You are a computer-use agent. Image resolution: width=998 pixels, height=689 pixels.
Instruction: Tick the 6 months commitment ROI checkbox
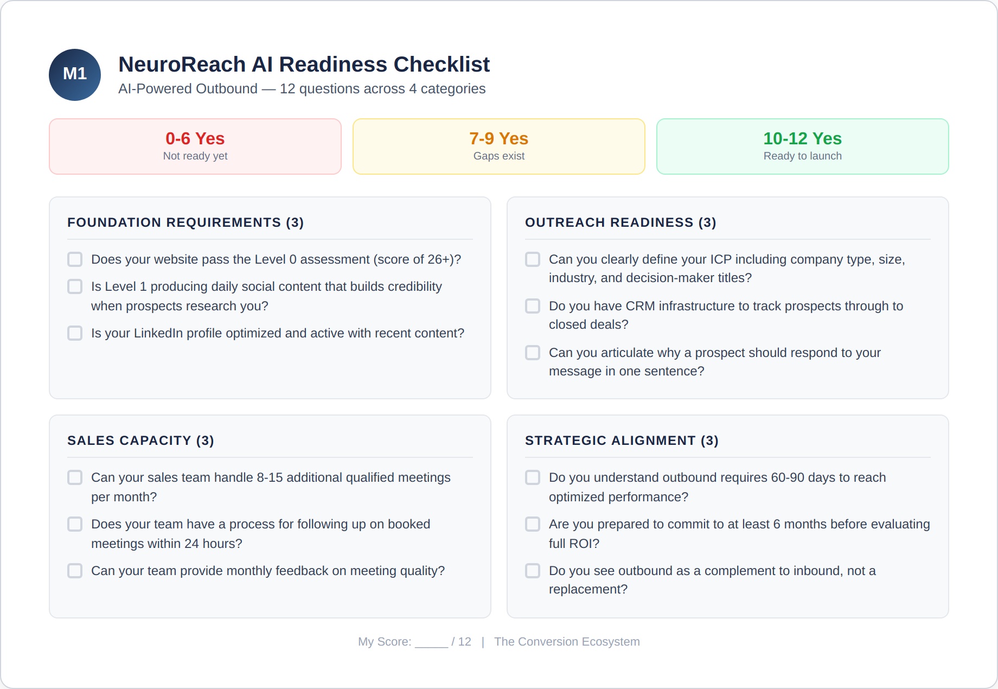533,524
